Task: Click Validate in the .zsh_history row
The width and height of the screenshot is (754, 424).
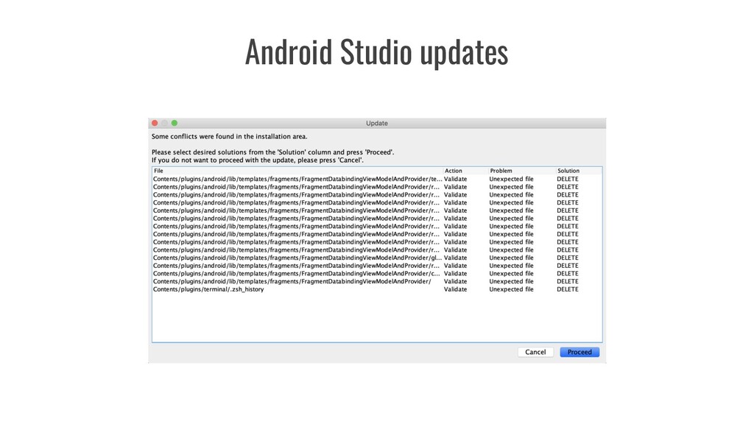Action: pyautogui.click(x=455, y=289)
